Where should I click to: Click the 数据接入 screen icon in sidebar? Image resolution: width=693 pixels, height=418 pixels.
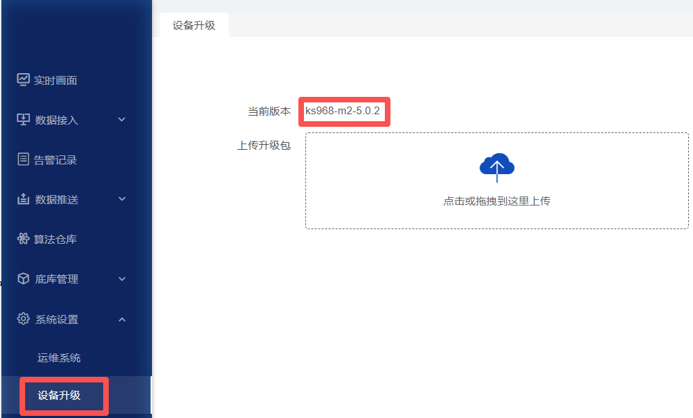(x=23, y=119)
